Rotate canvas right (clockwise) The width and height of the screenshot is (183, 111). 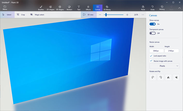(x=161, y=77)
